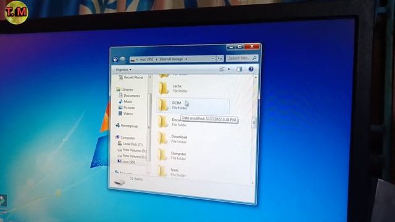Image resolution: width=395 pixels, height=222 pixels.
Task: Select vivo 1951 device in sidebar
Action: [129, 162]
